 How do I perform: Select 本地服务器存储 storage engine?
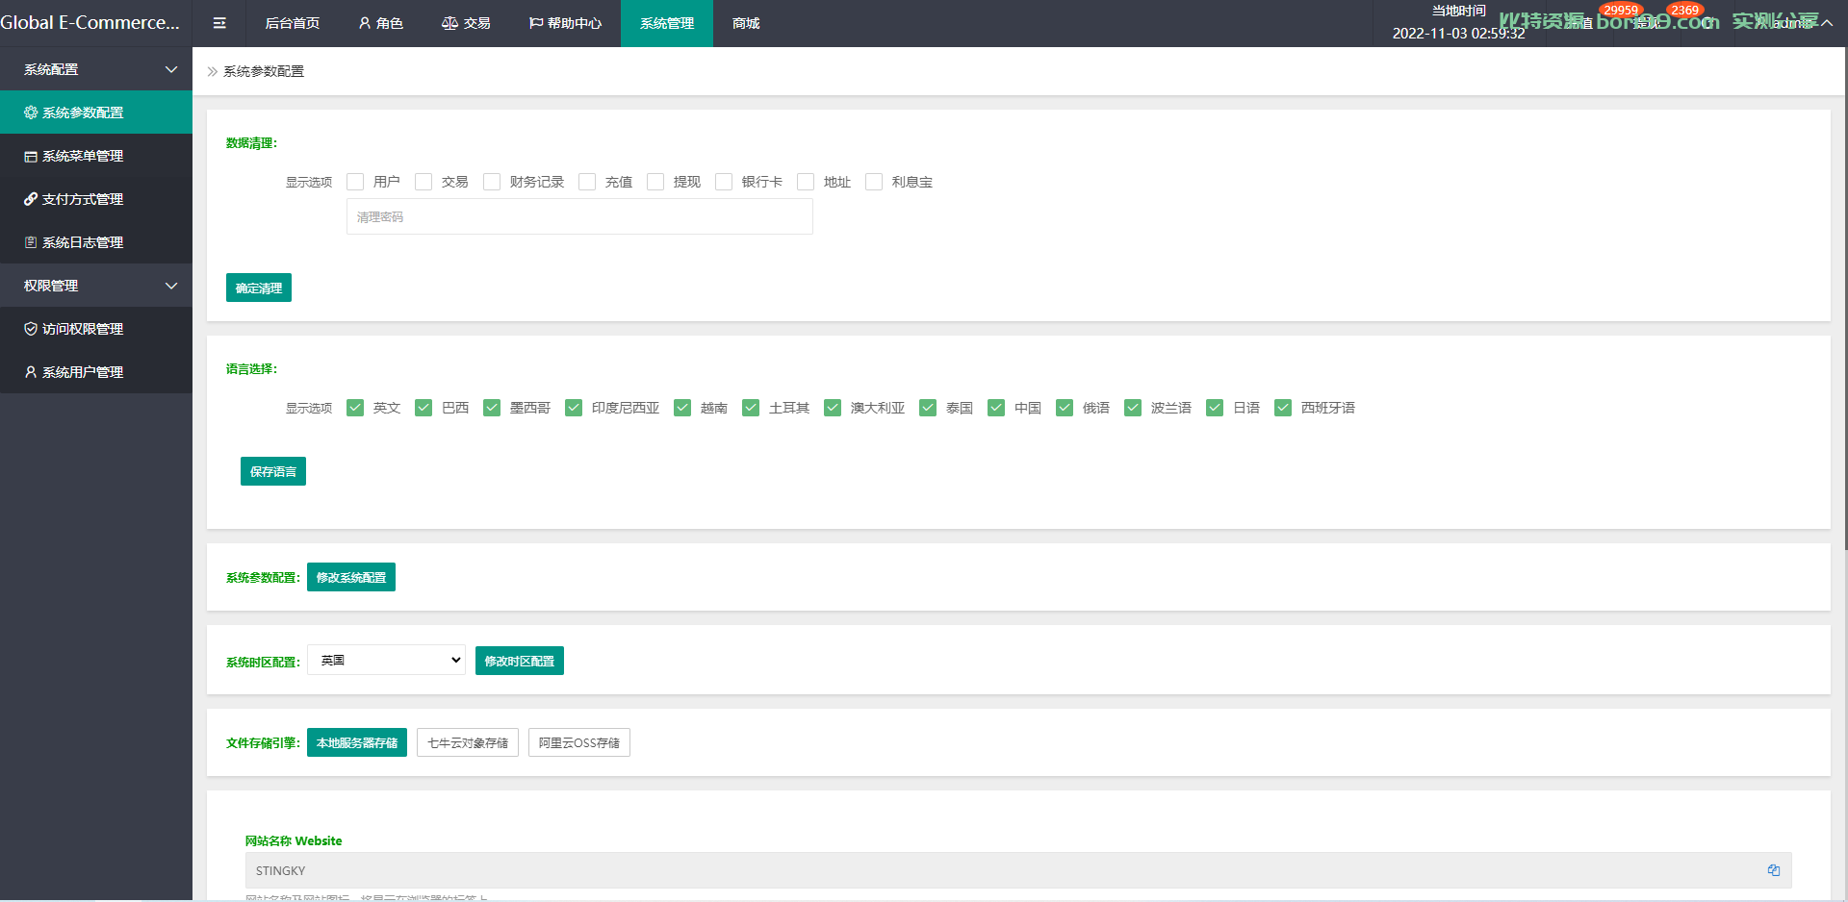click(x=357, y=742)
